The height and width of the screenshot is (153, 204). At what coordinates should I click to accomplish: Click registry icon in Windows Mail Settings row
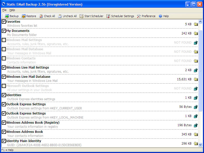[196, 43]
